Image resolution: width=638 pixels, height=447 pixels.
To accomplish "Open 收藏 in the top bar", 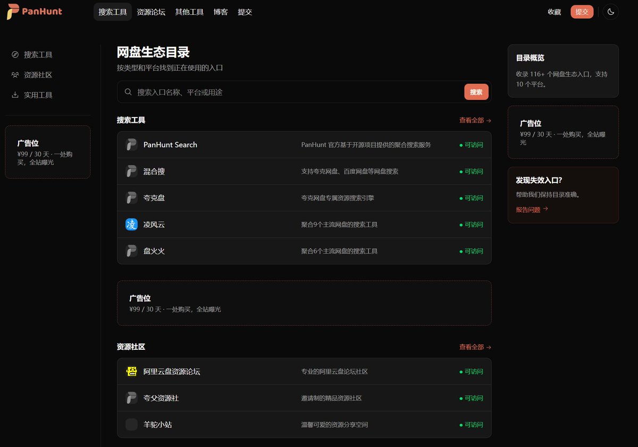I will [555, 12].
